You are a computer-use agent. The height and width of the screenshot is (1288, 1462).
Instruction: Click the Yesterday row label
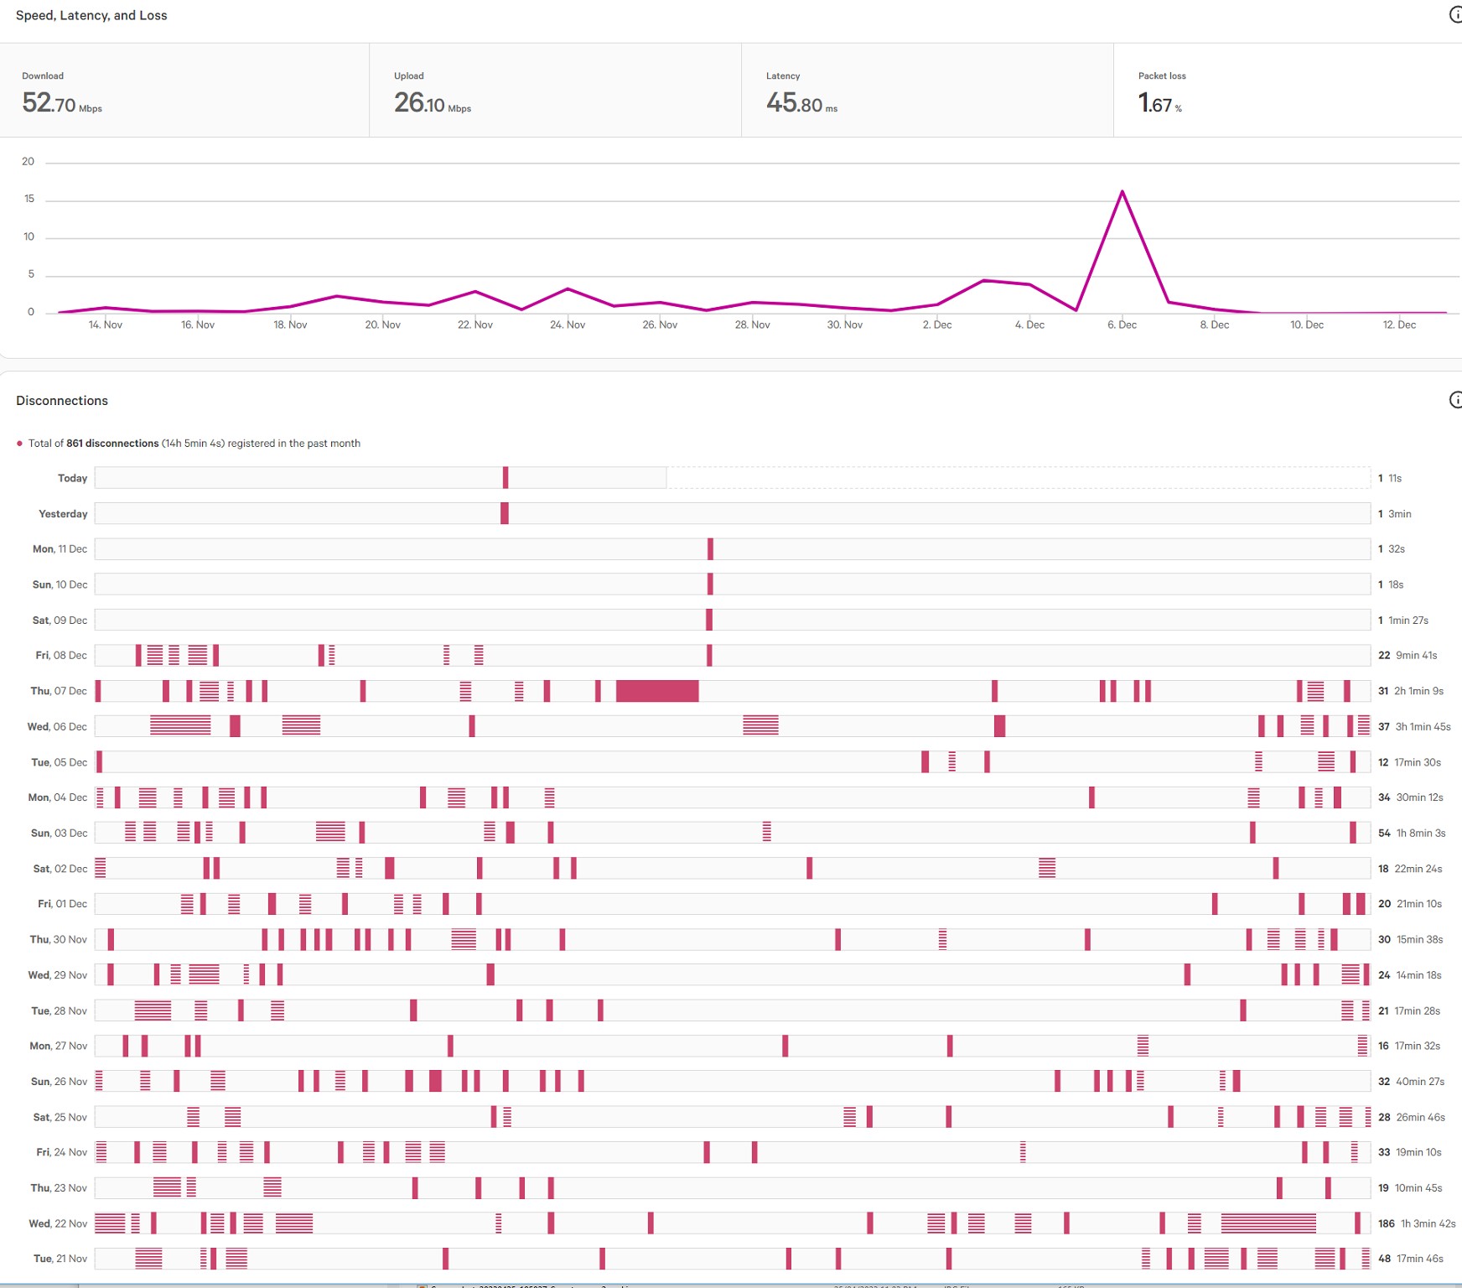click(63, 513)
